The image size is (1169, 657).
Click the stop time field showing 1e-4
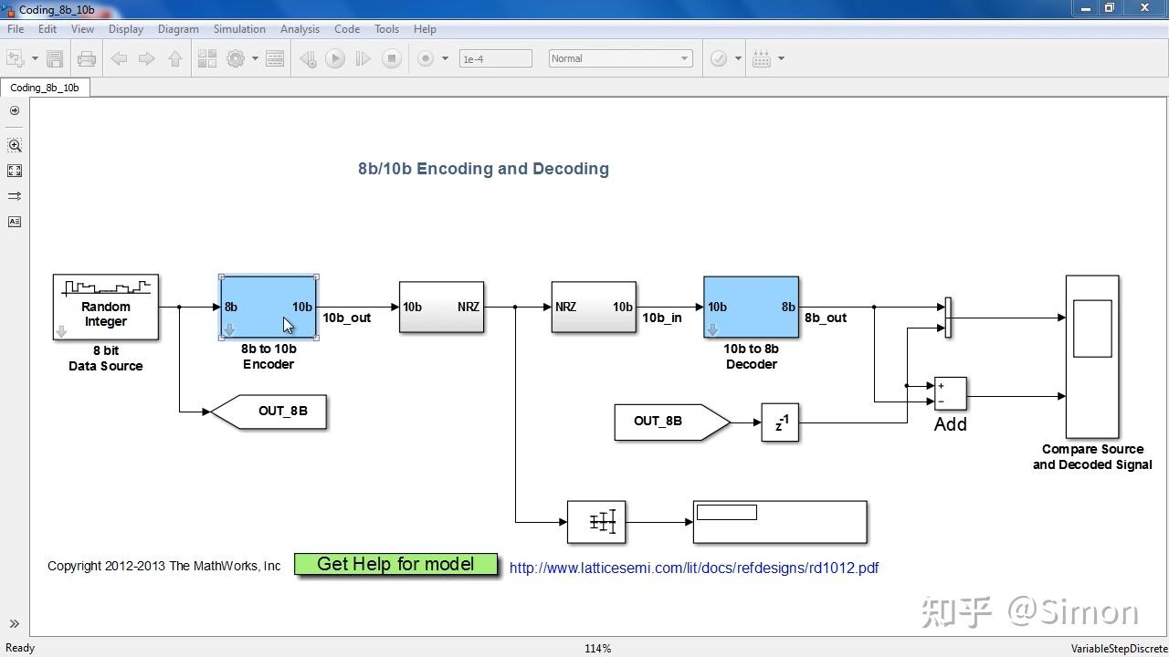pyautogui.click(x=495, y=57)
